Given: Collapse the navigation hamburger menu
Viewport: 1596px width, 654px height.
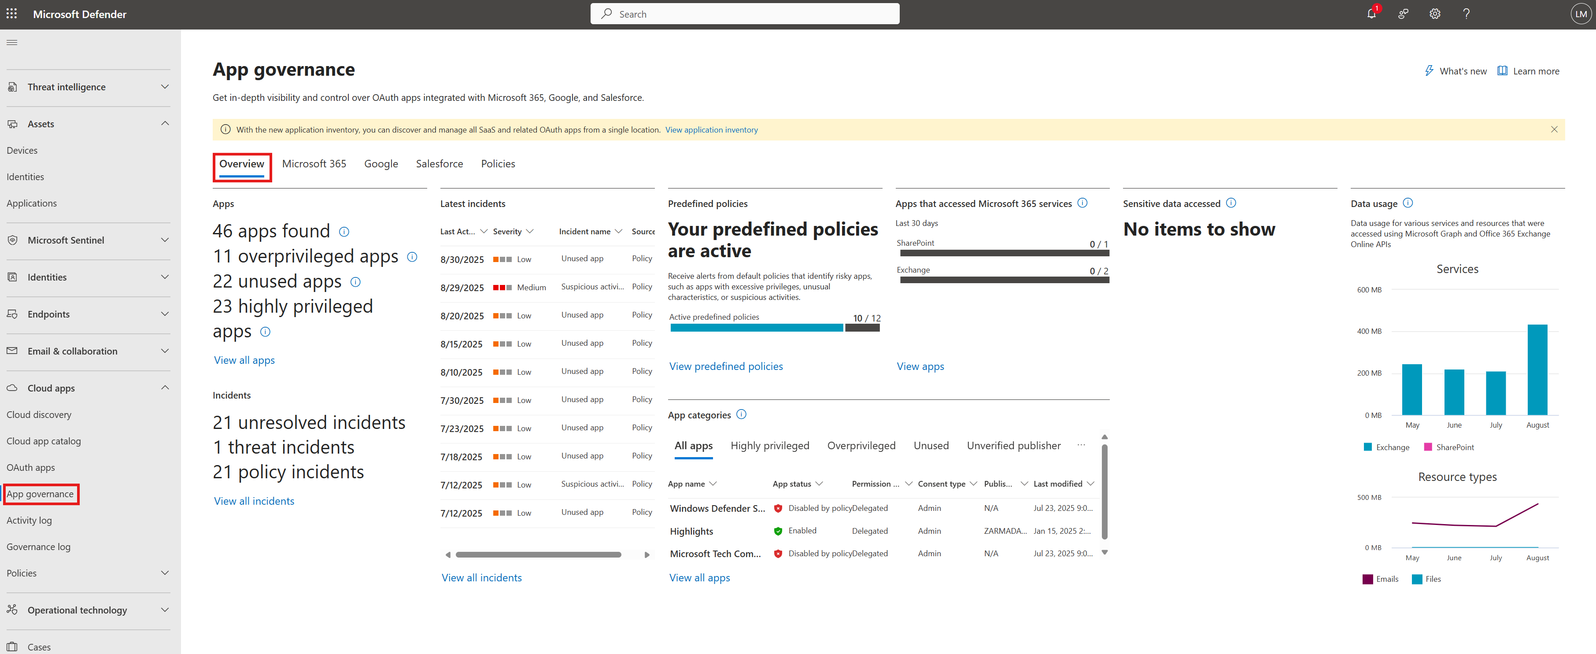Looking at the screenshot, I should point(12,42).
